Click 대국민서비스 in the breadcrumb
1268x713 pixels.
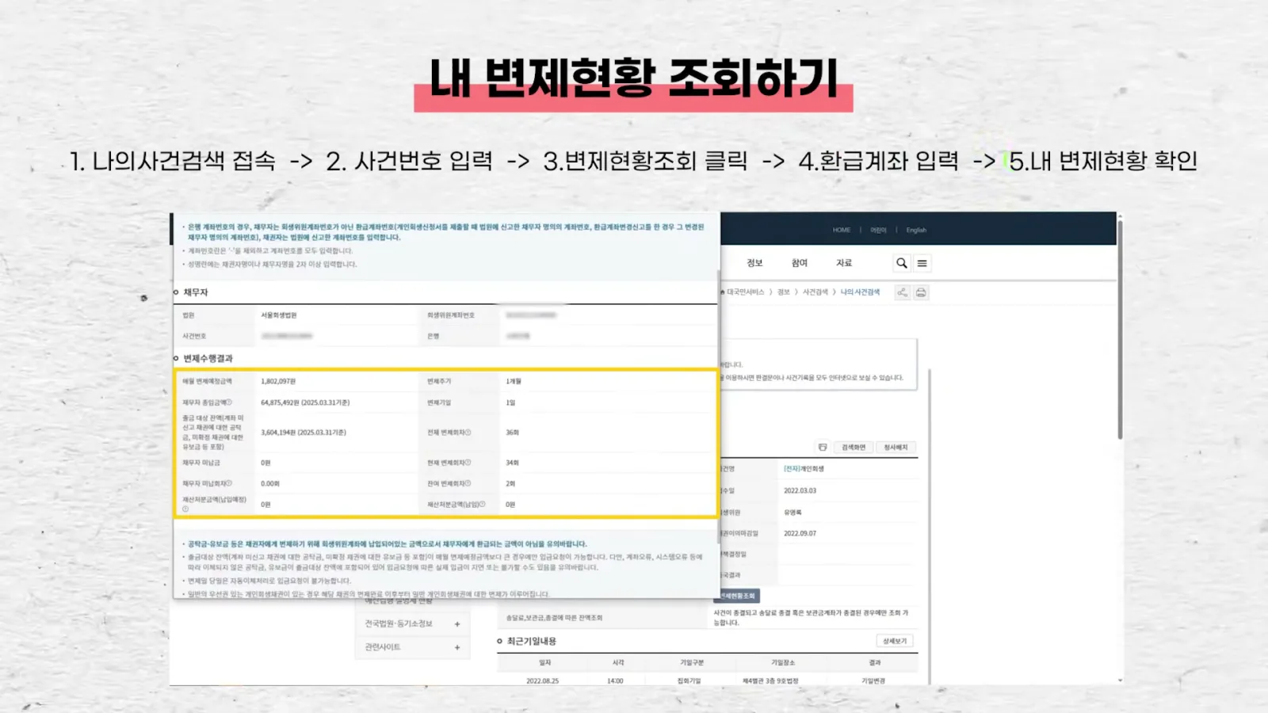click(x=746, y=292)
